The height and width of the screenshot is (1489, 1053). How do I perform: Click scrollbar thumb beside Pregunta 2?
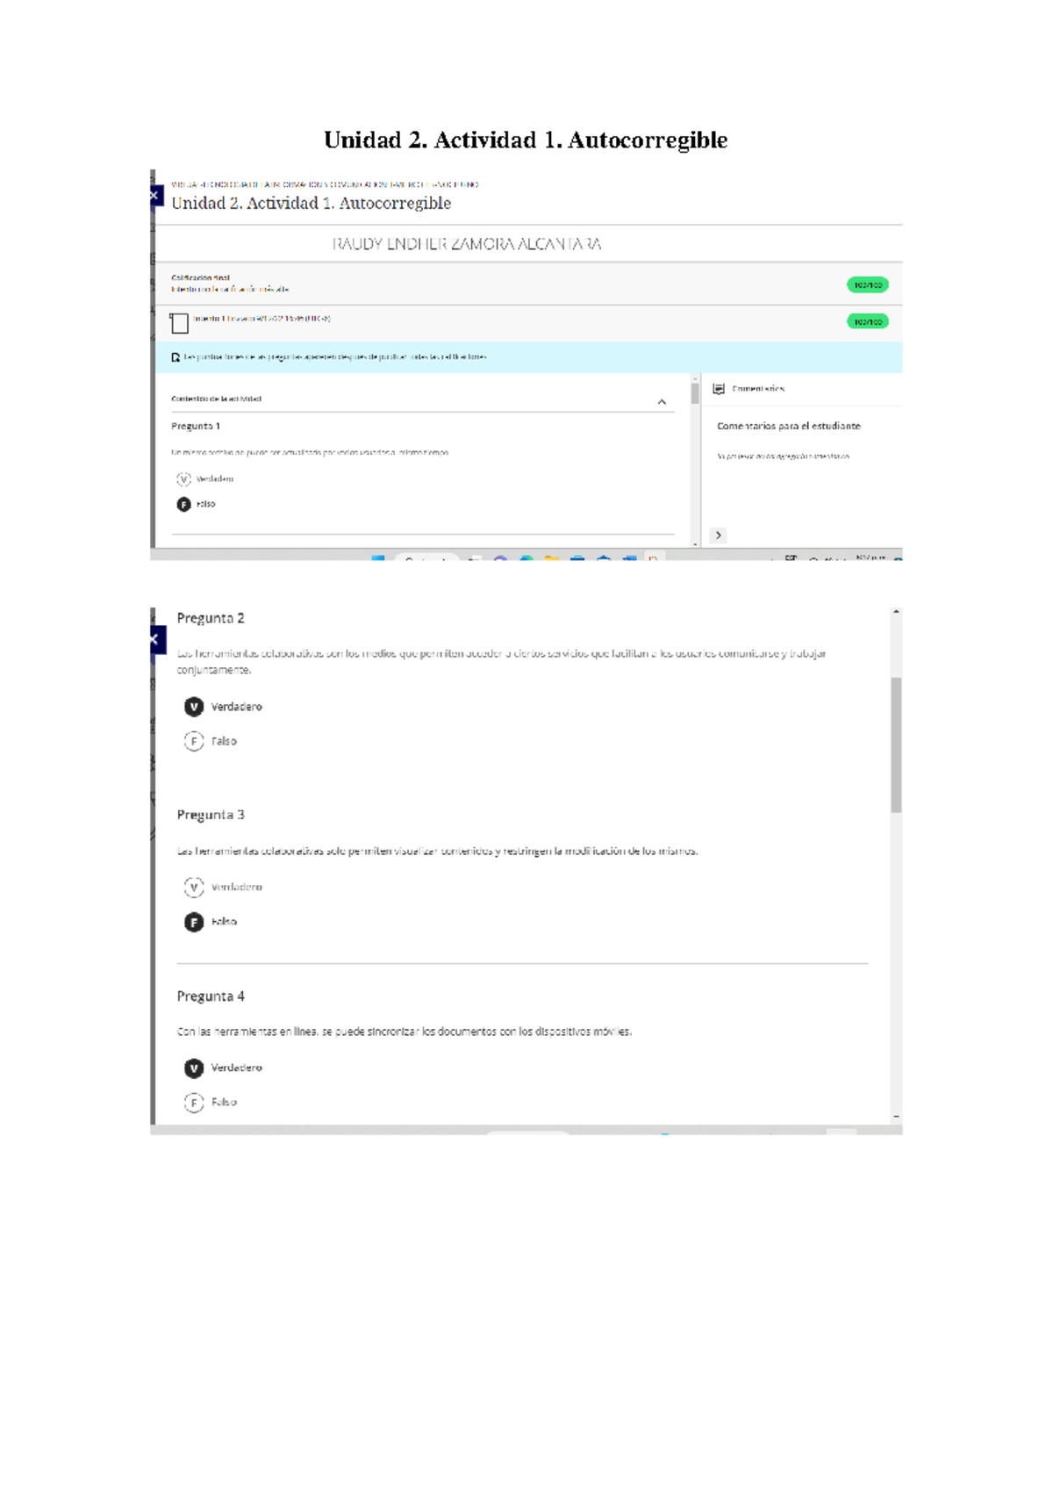896,744
